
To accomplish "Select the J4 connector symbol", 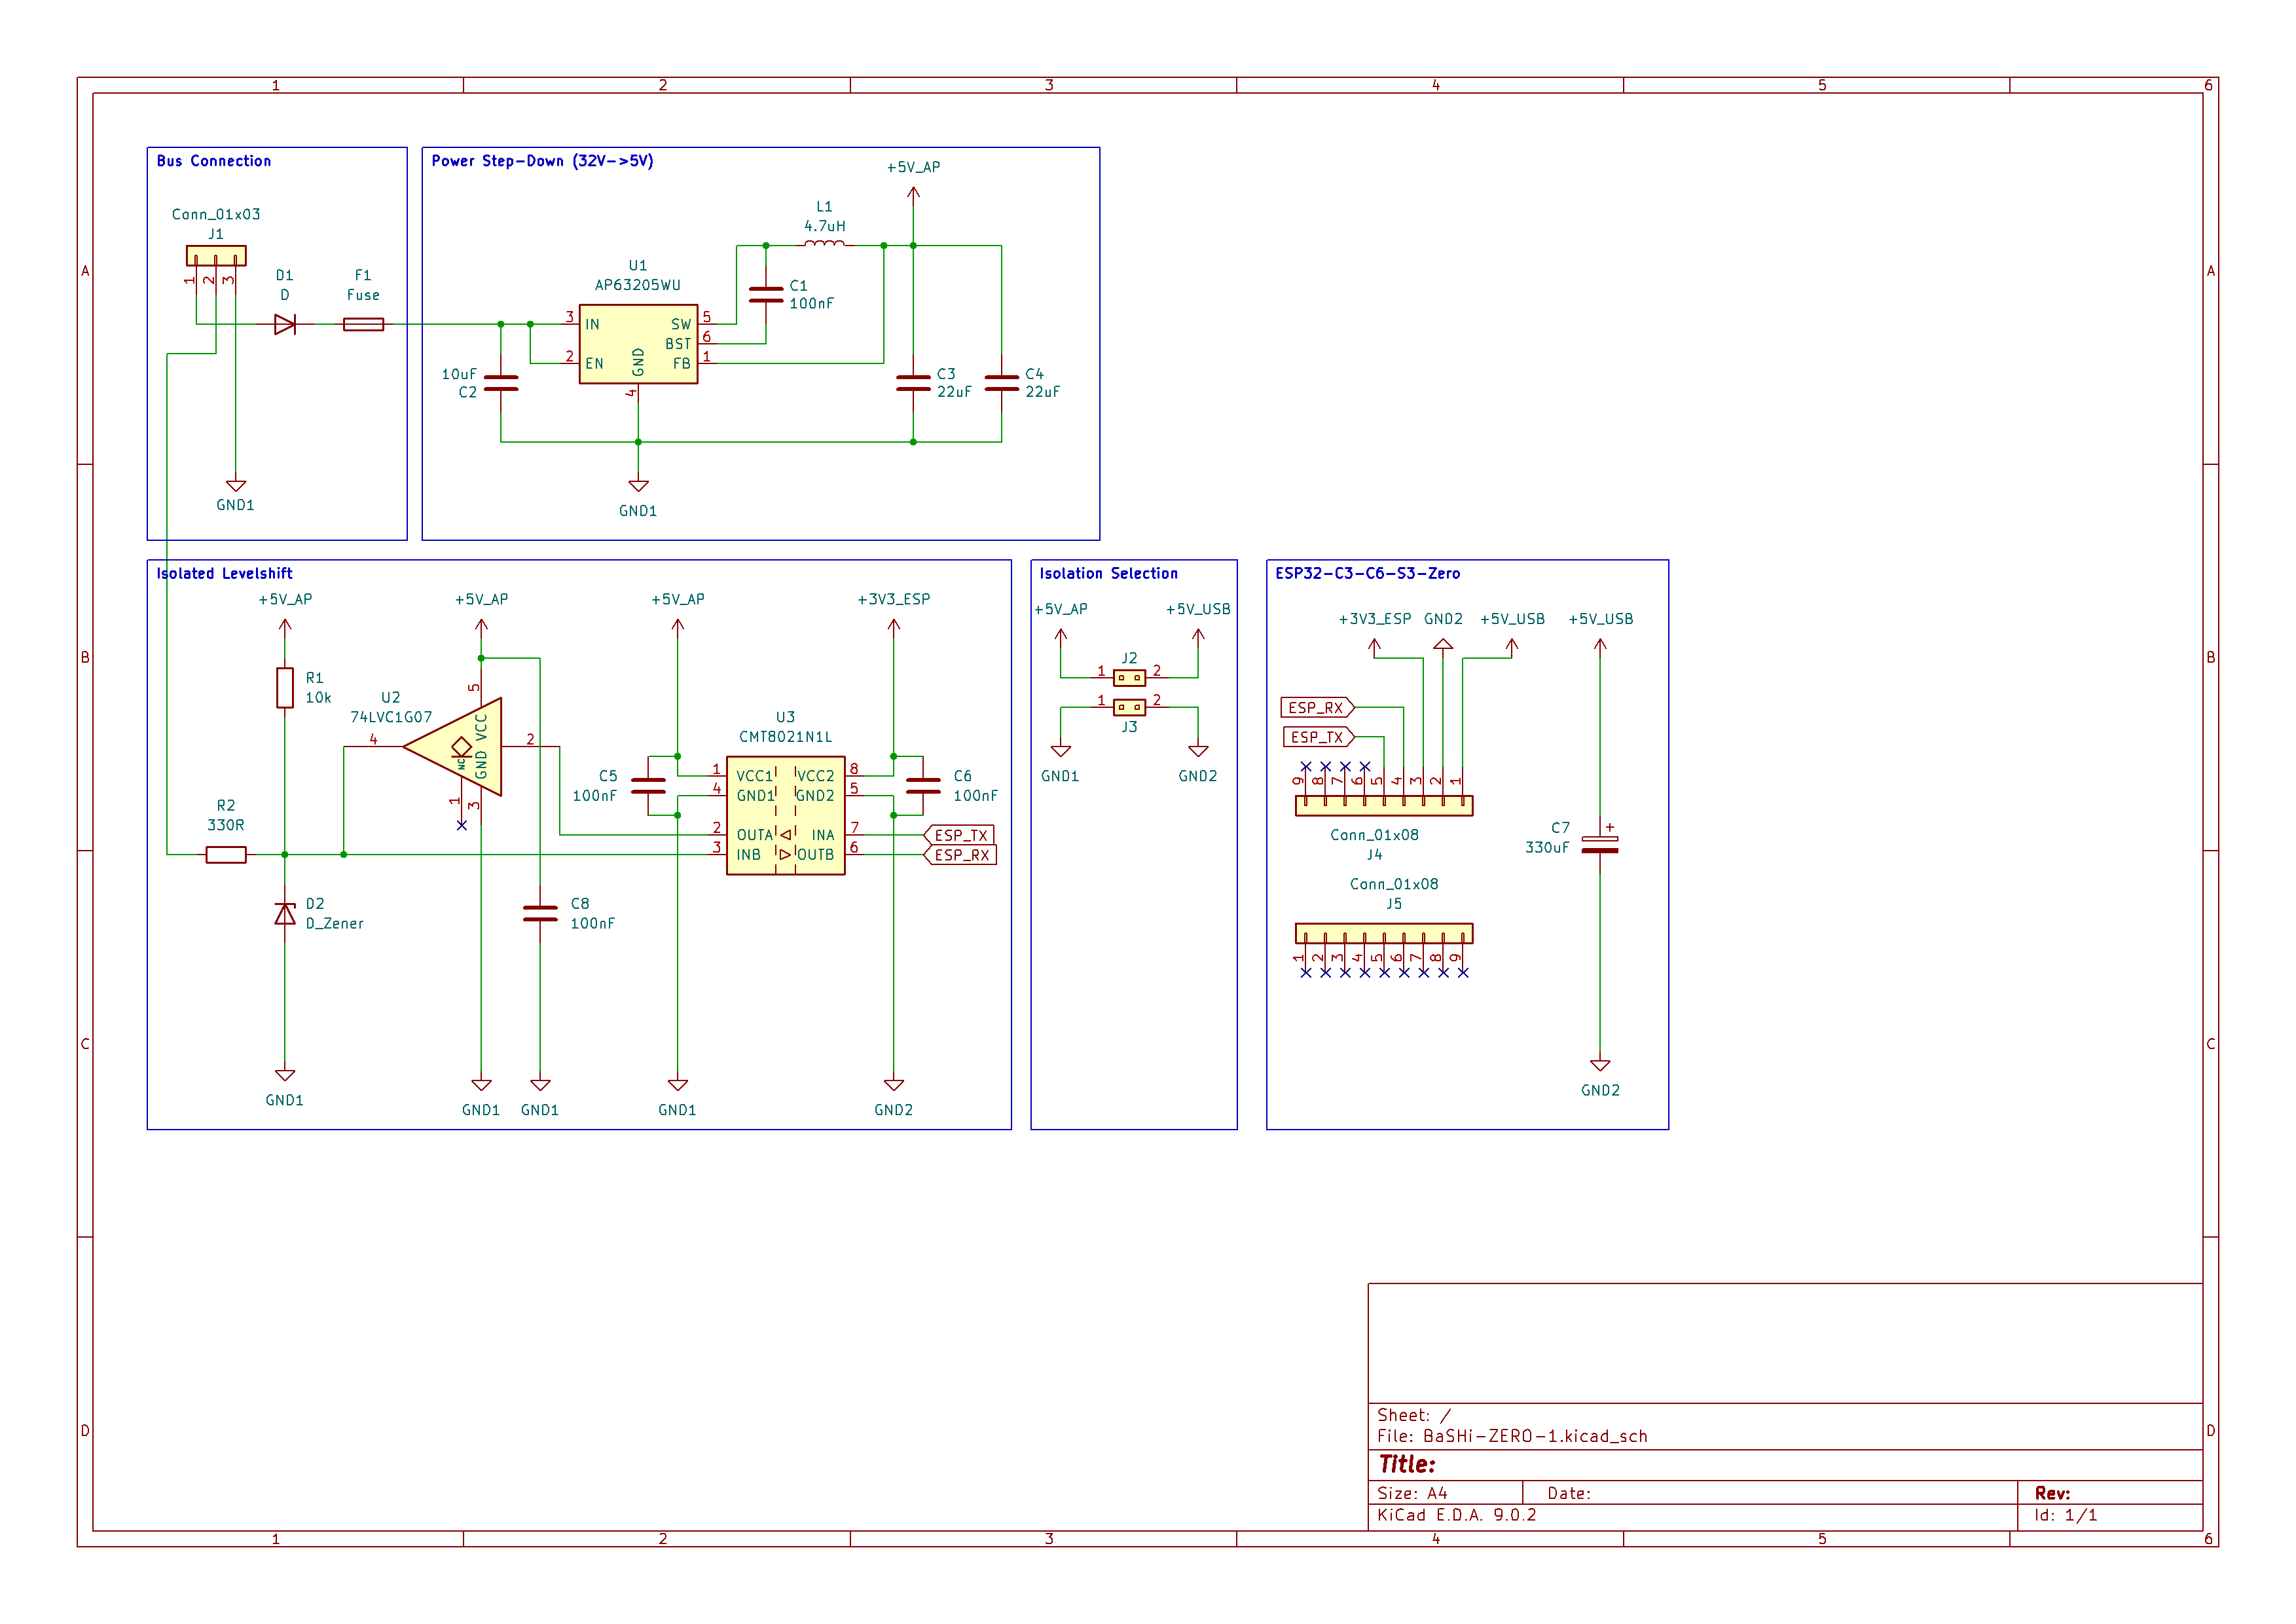I will click(1384, 806).
